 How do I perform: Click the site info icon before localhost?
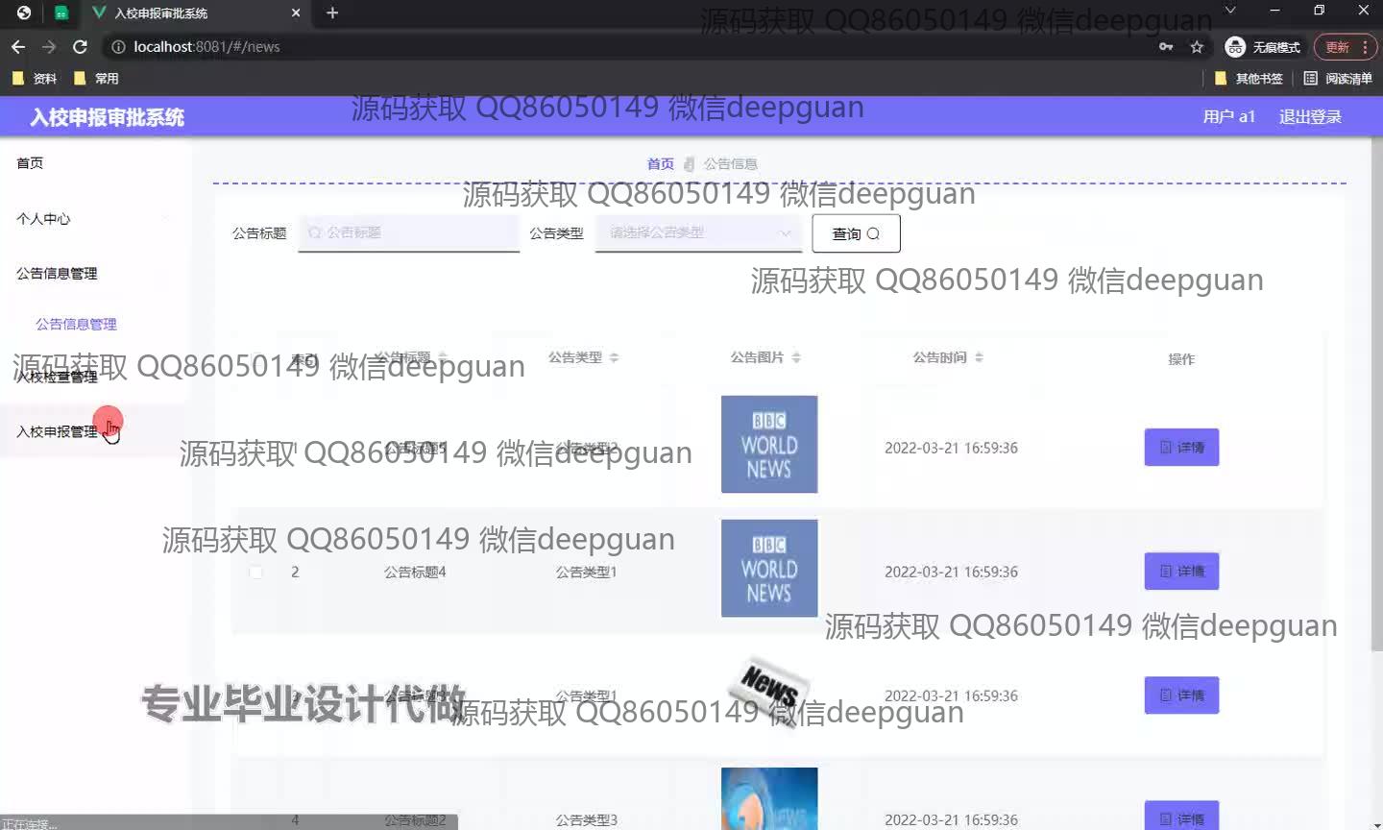pyautogui.click(x=118, y=46)
